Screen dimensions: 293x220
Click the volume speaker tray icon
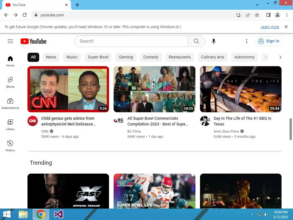coord(266,215)
